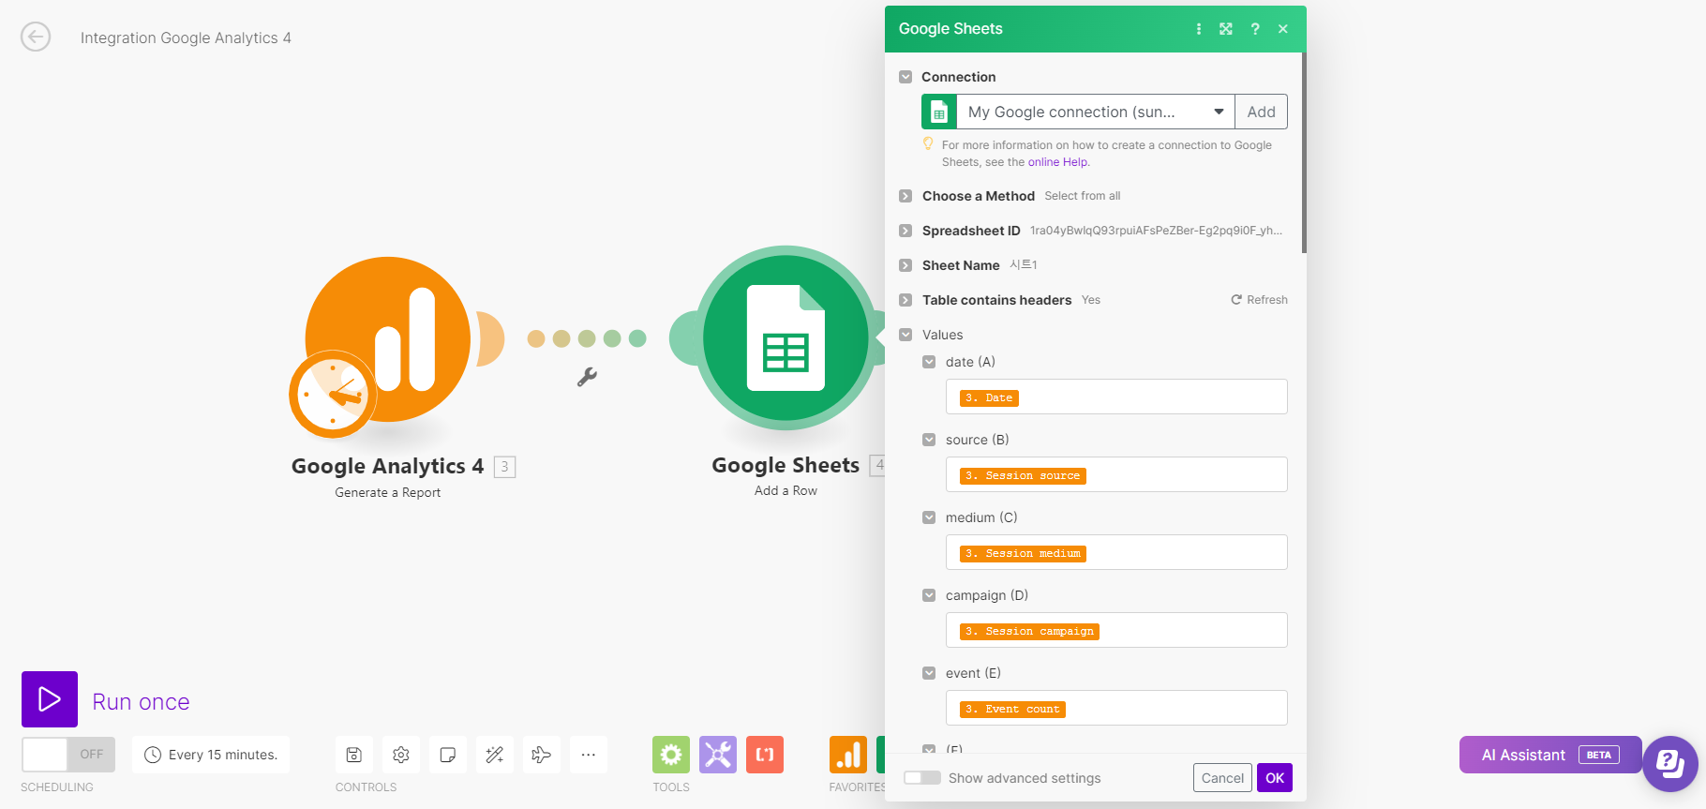1706x809 pixels.
Task: Click the Integration Google Analytics 4 title
Action: pos(186,37)
